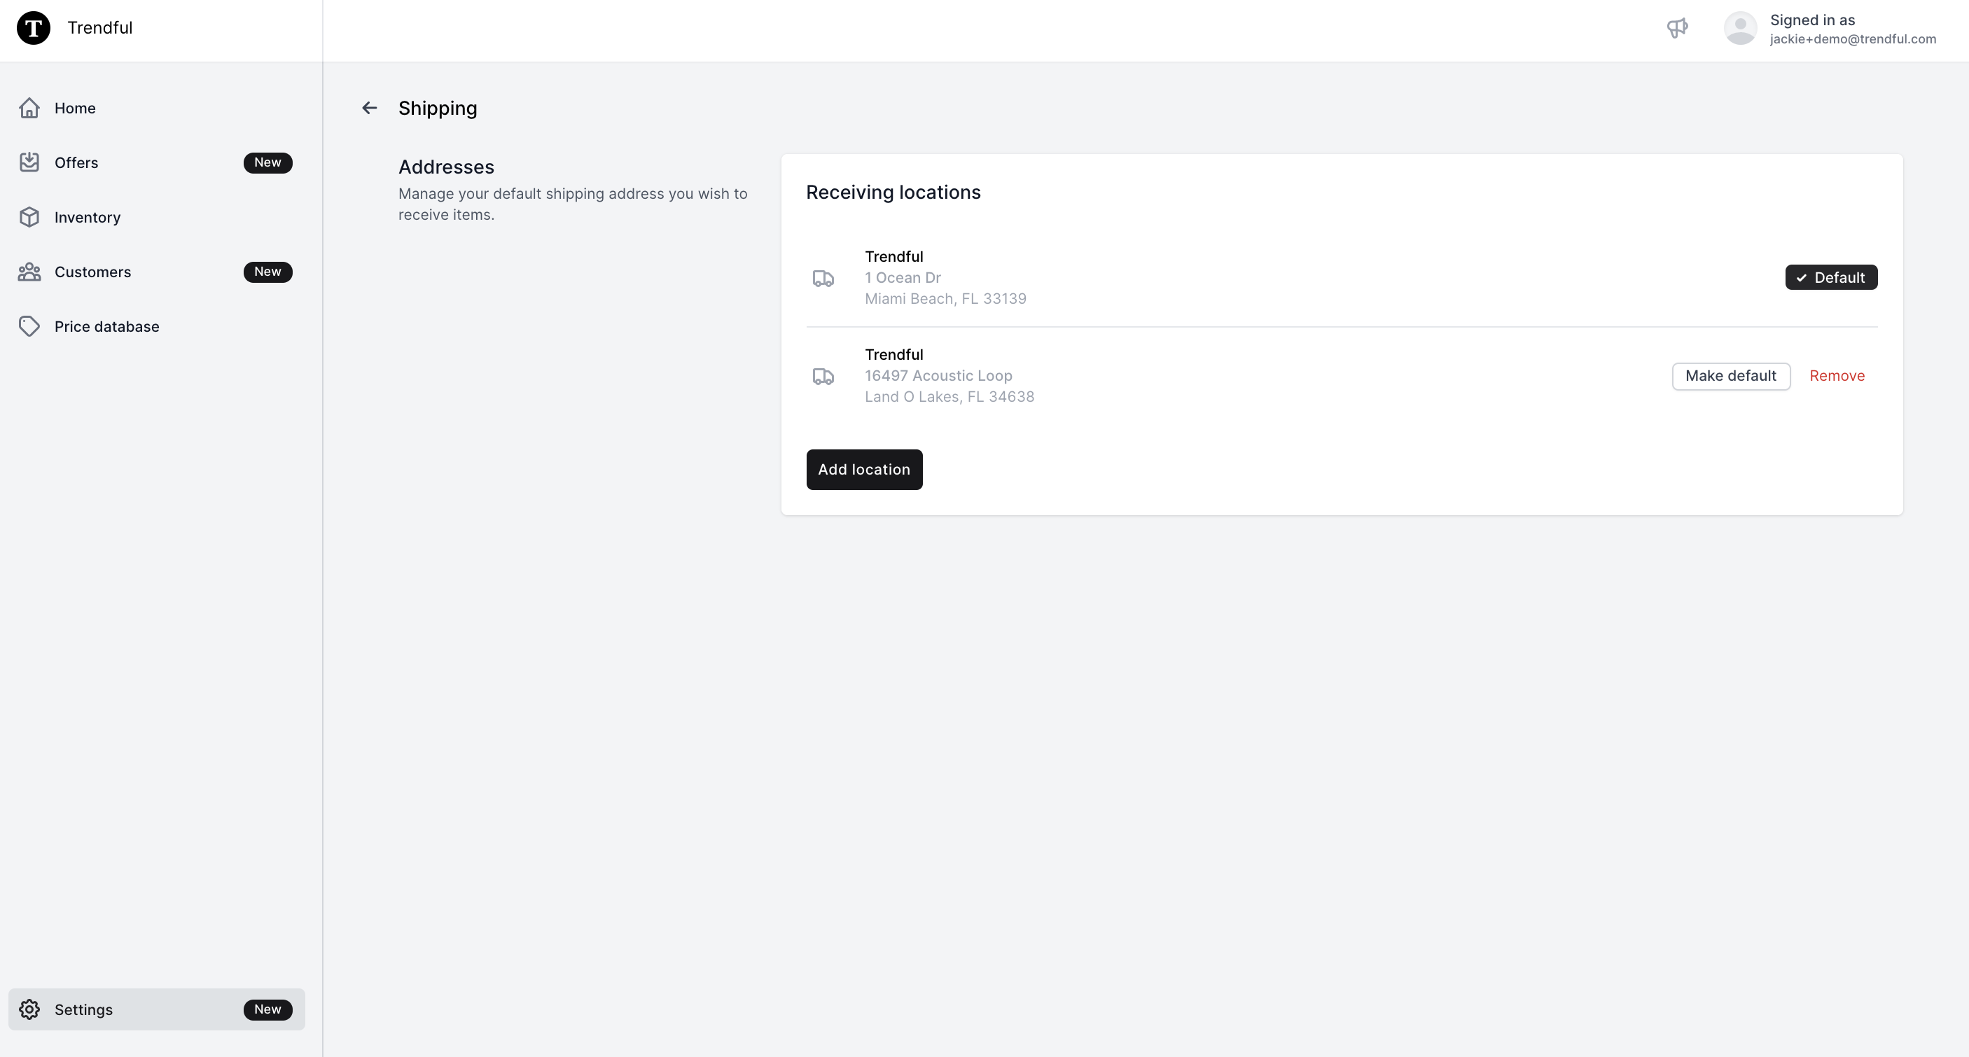This screenshot has width=1969, height=1057.
Task: Click the 'Addresses' section heading
Action: coord(445,167)
